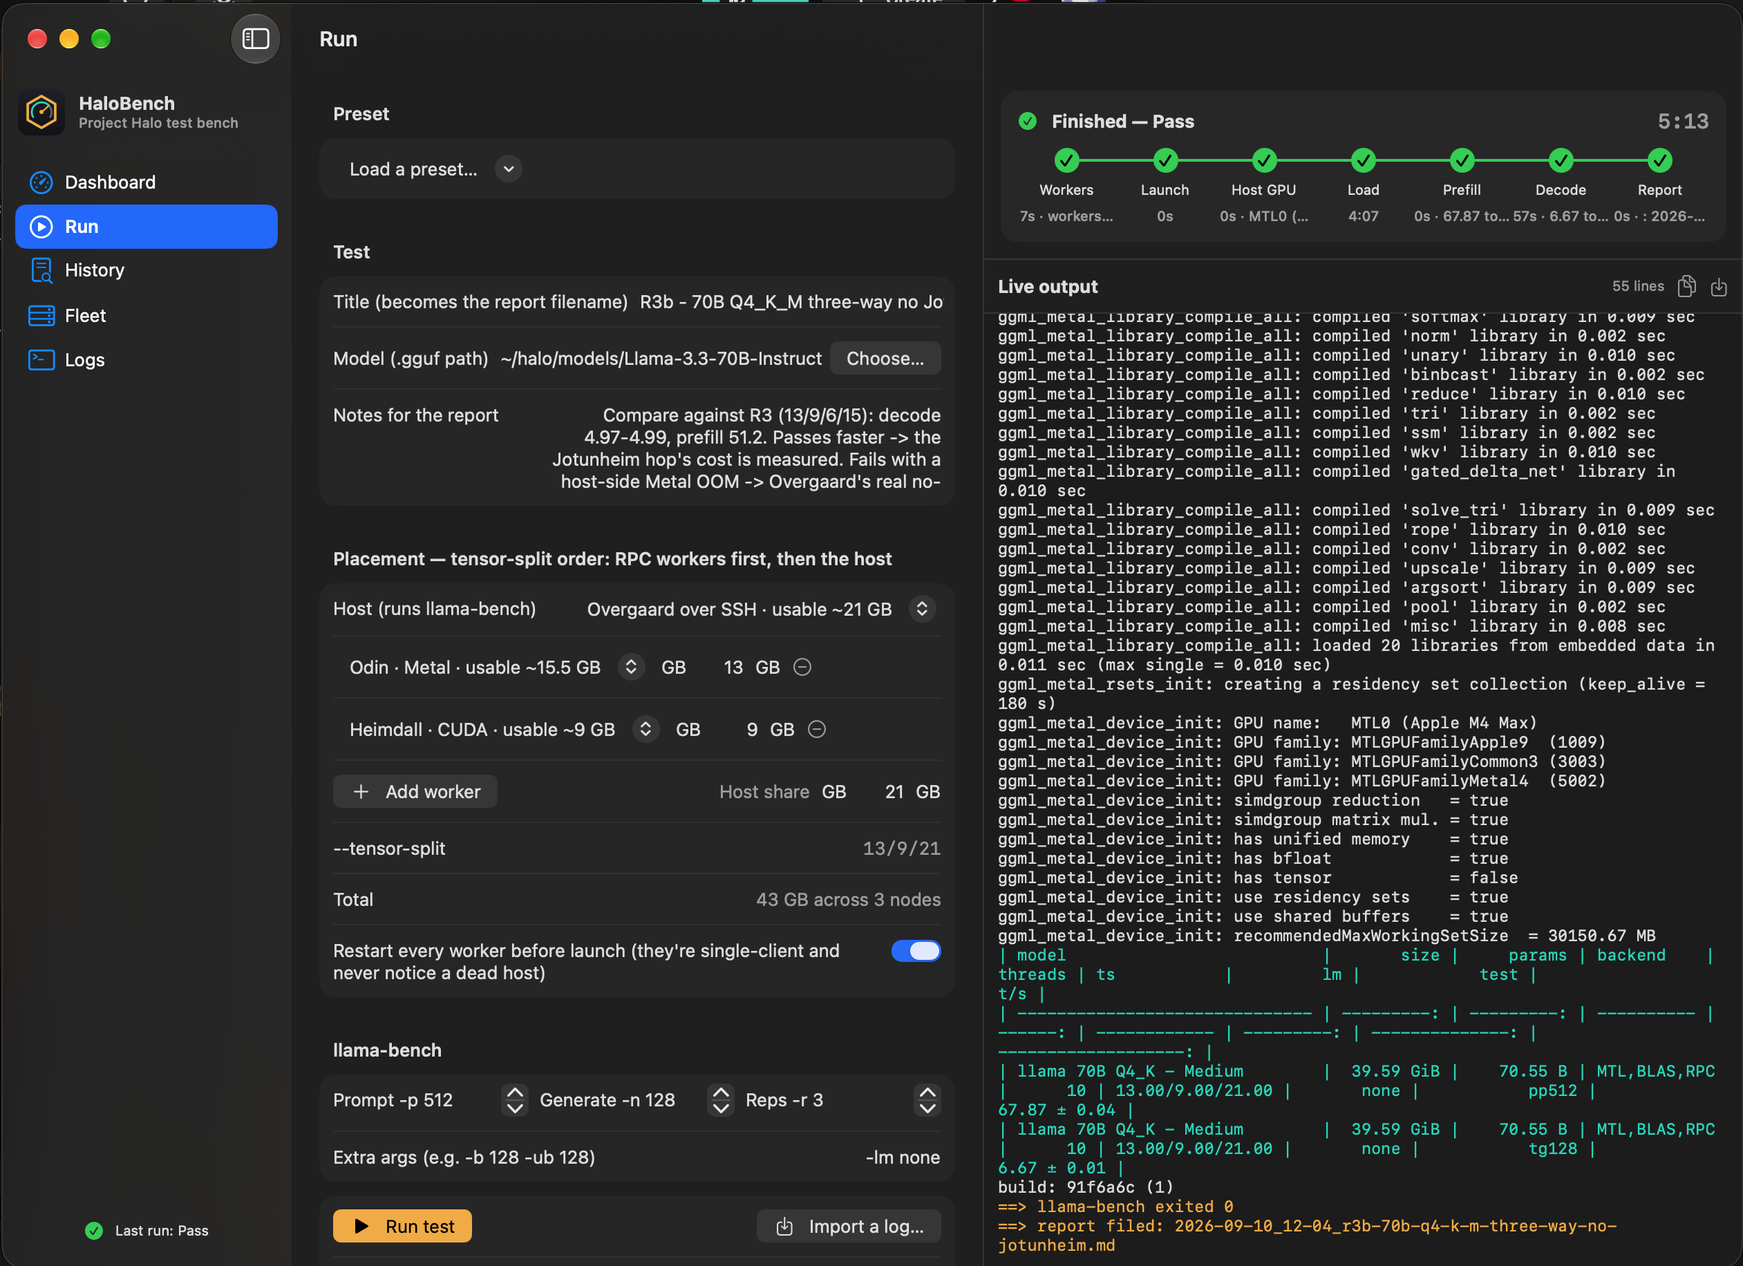Image resolution: width=1743 pixels, height=1266 pixels.
Task: Click Import a log... button
Action: coord(849,1226)
